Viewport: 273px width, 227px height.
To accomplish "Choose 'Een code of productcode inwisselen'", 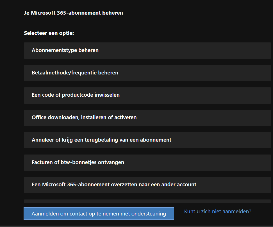I will coord(147,95).
